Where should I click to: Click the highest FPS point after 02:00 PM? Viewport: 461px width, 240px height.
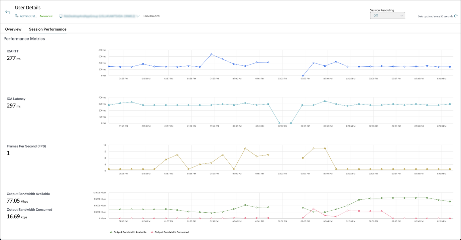point(245,148)
